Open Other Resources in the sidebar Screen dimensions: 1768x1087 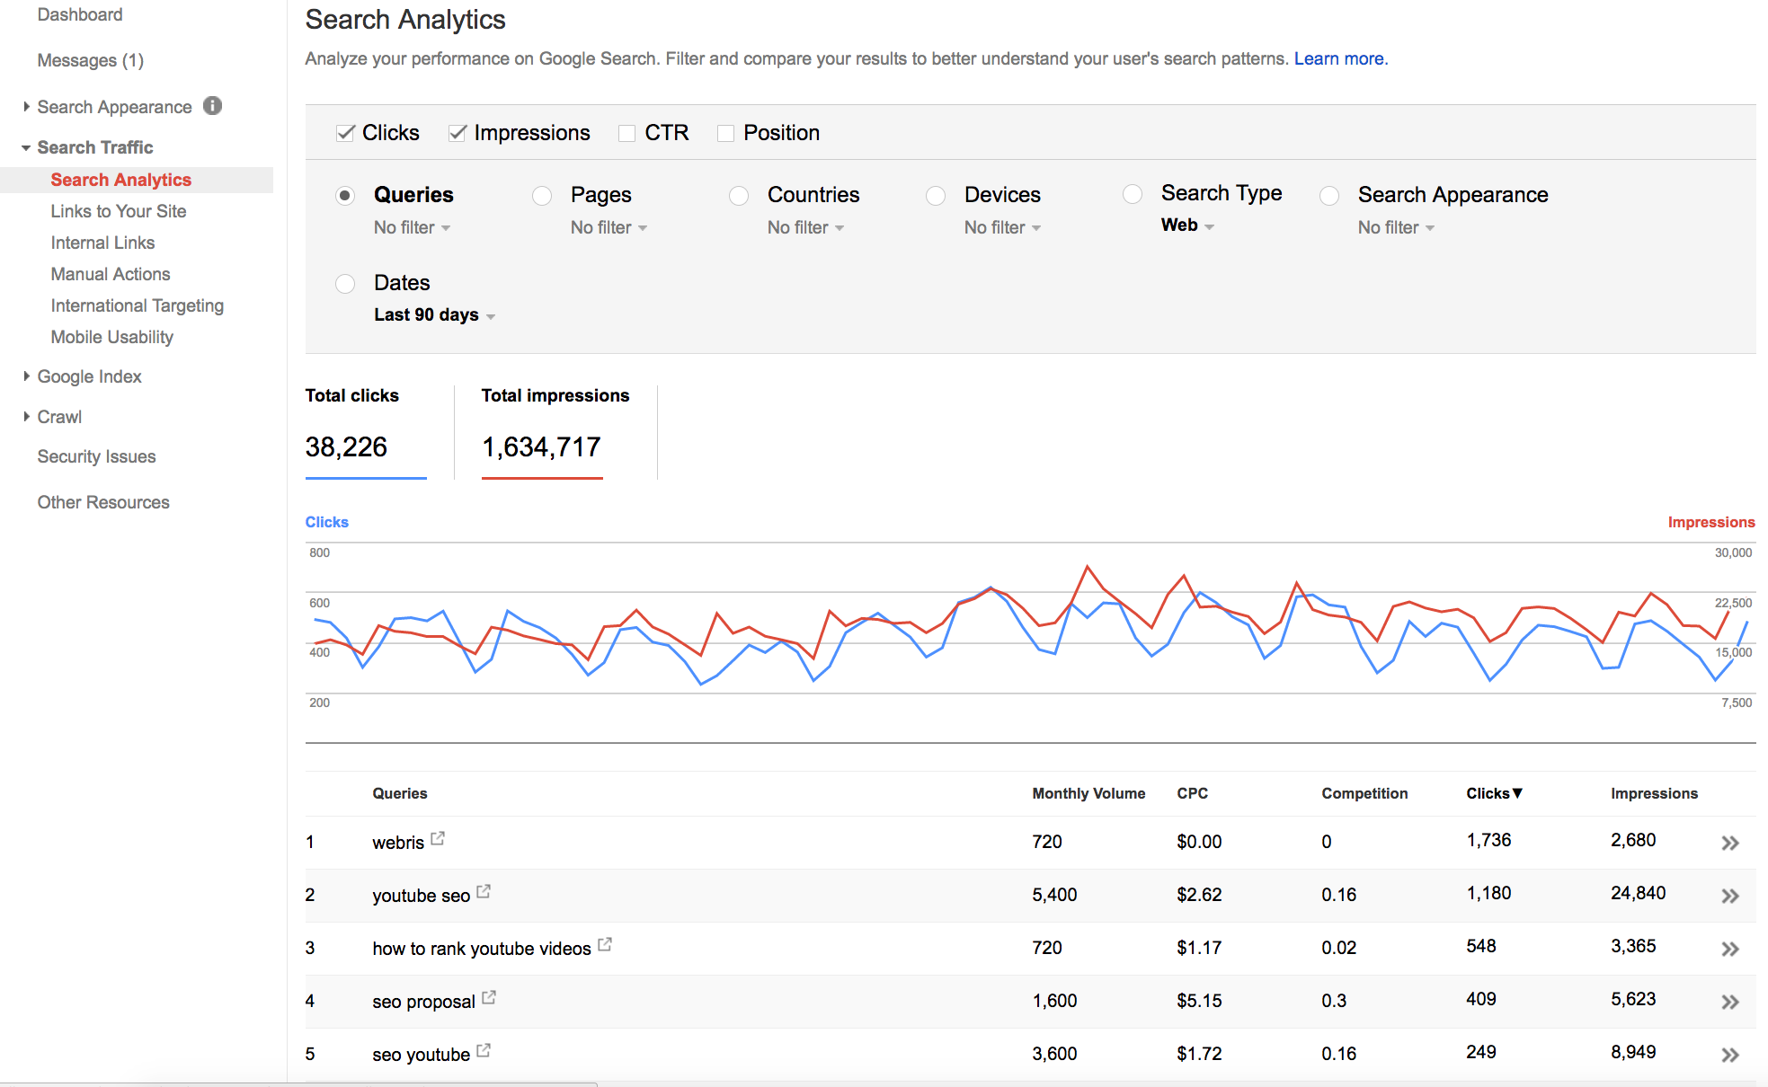[x=103, y=502]
